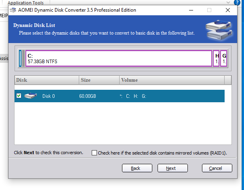Image resolution: width=244 pixels, height=190 pixels.
Task: Go to the Next step
Action: coord(172,168)
